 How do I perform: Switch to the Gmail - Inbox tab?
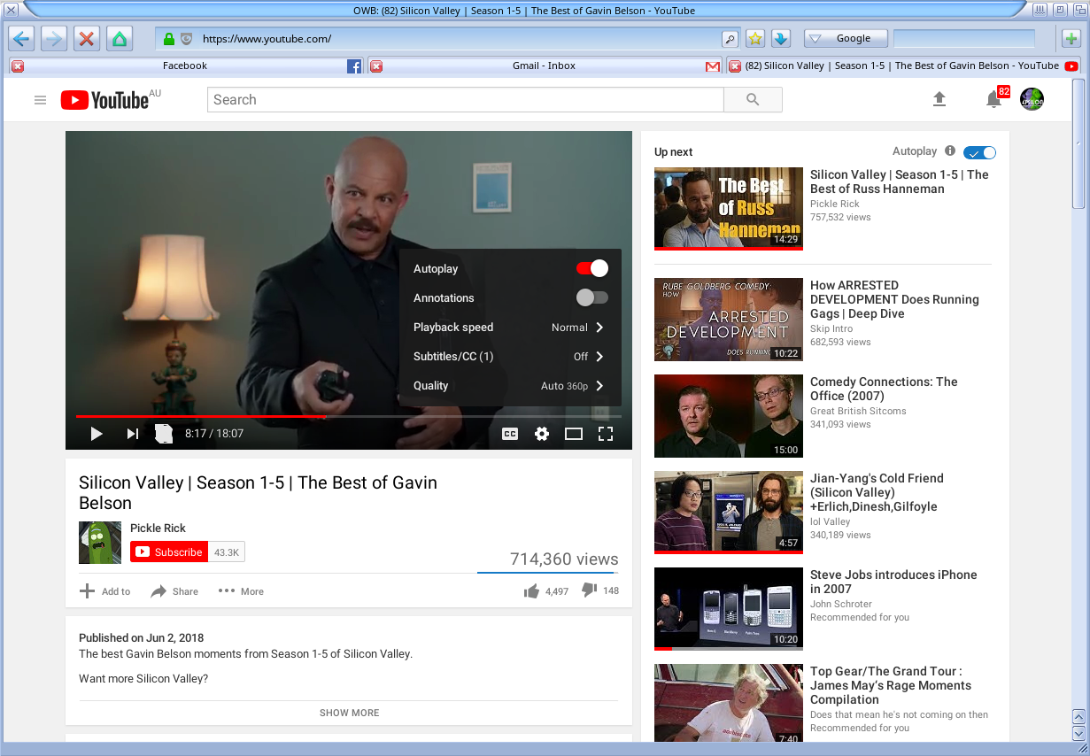coord(544,66)
